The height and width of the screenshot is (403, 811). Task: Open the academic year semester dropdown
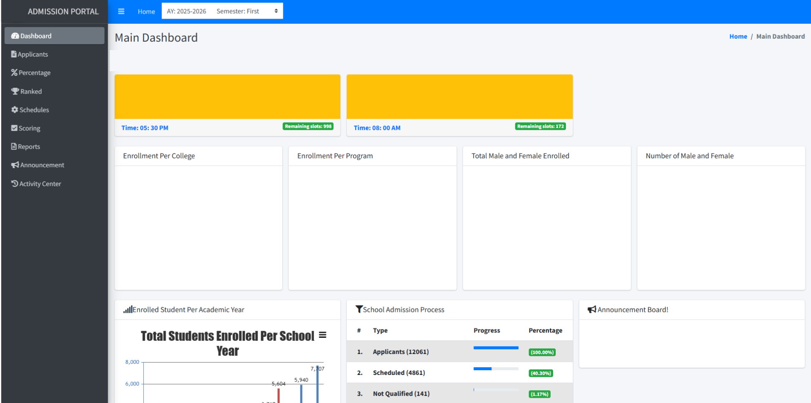(x=222, y=11)
